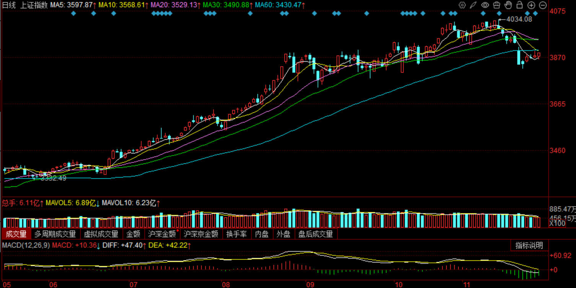Click the 日线 period label
Screen dimensions: 576x288
(x=9, y=5)
